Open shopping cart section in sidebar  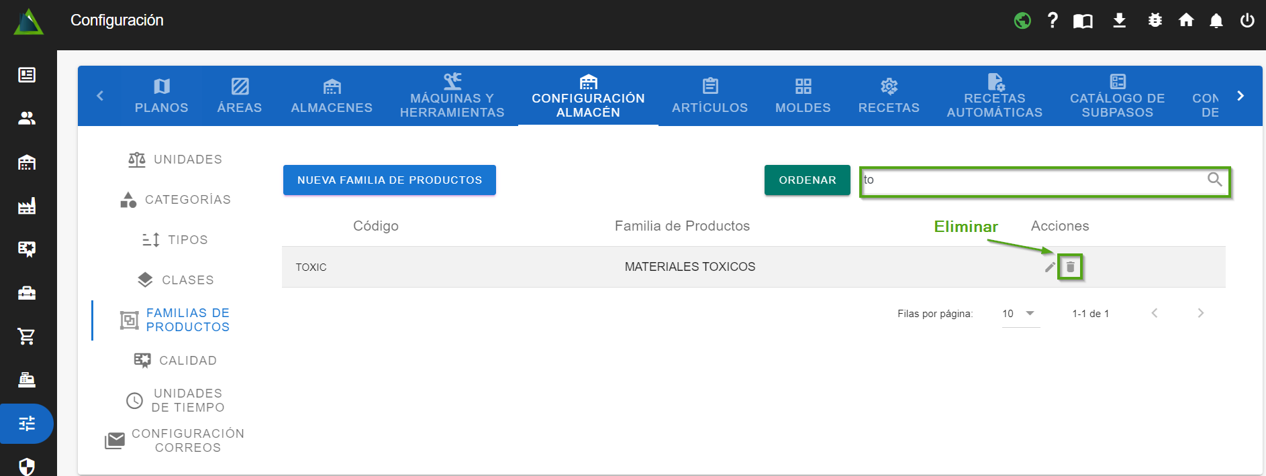click(x=27, y=337)
